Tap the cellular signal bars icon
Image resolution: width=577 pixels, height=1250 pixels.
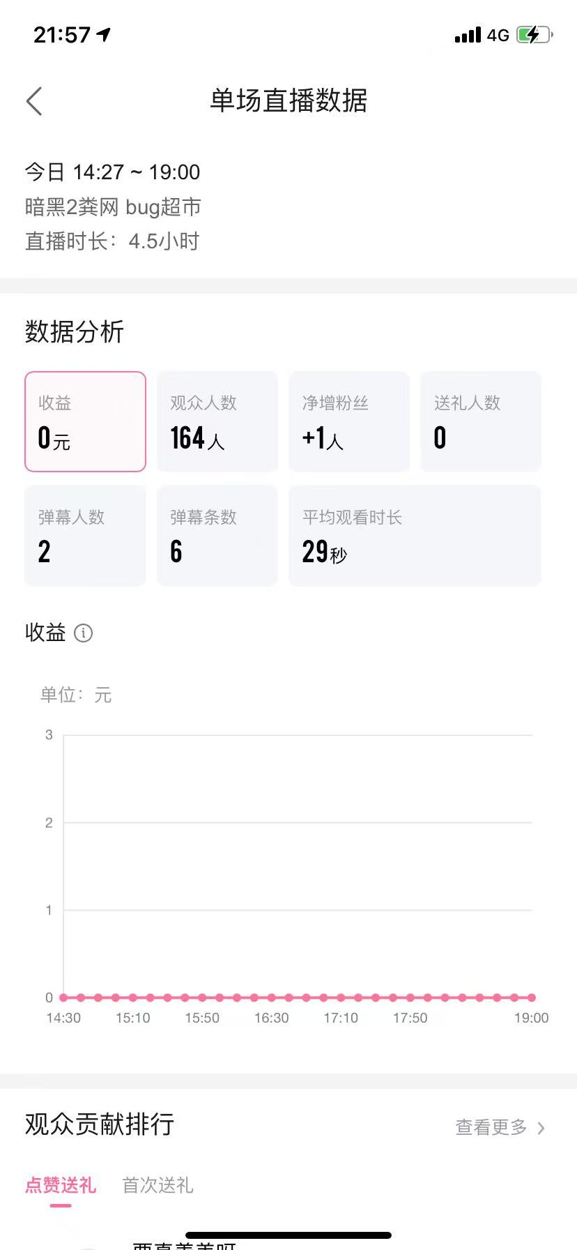pos(468,35)
